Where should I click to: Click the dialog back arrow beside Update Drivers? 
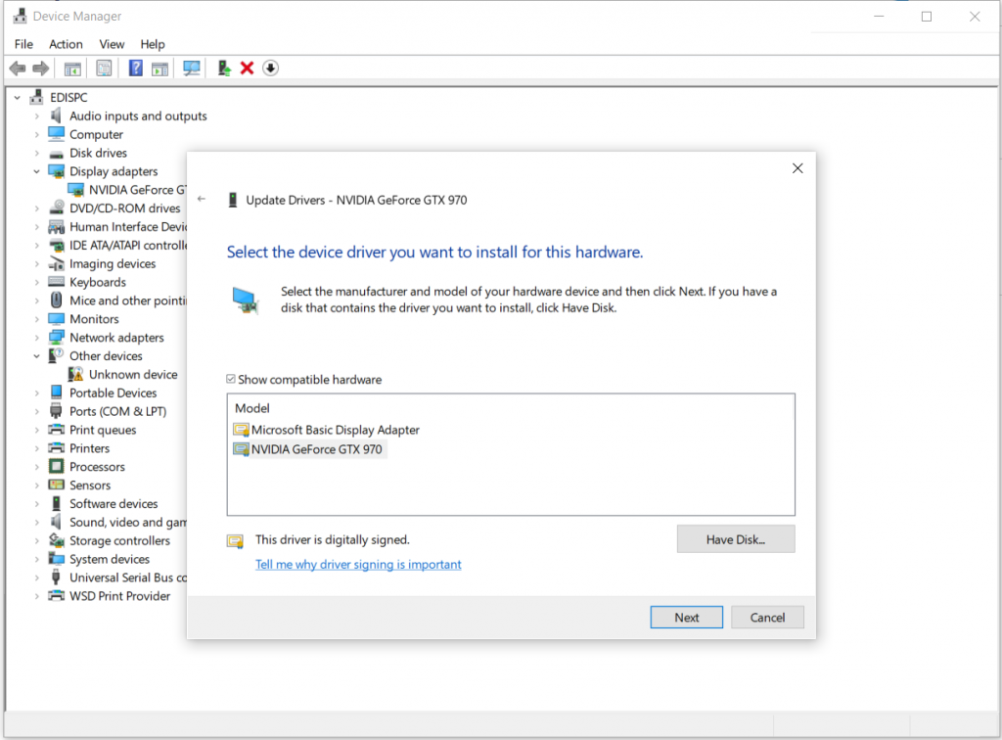[x=202, y=199]
